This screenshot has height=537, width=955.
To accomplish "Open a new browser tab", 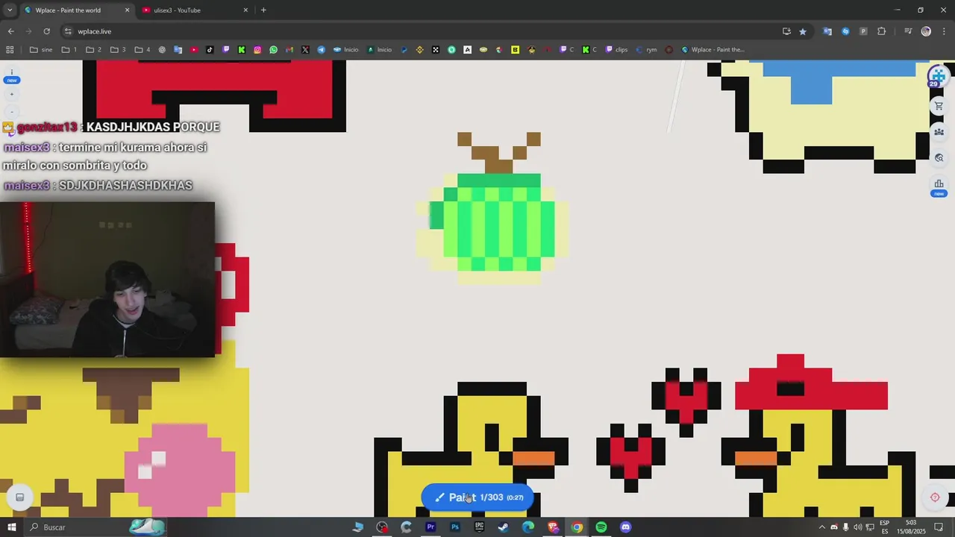I will [x=263, y=10].
